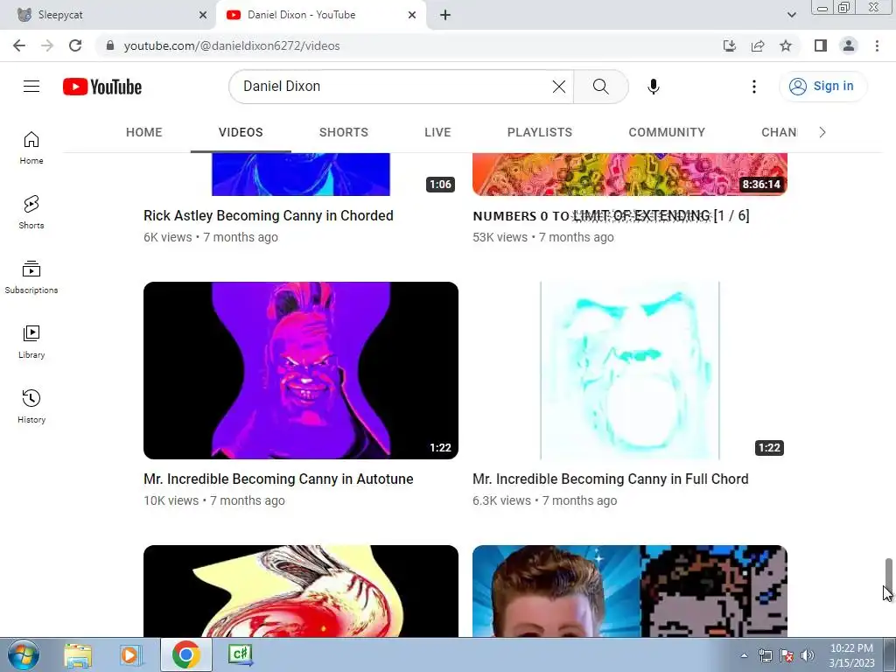Viewport: 896px width, 672px height.
Task: Open the Chrome profile icon
Action: pos(849,45)
